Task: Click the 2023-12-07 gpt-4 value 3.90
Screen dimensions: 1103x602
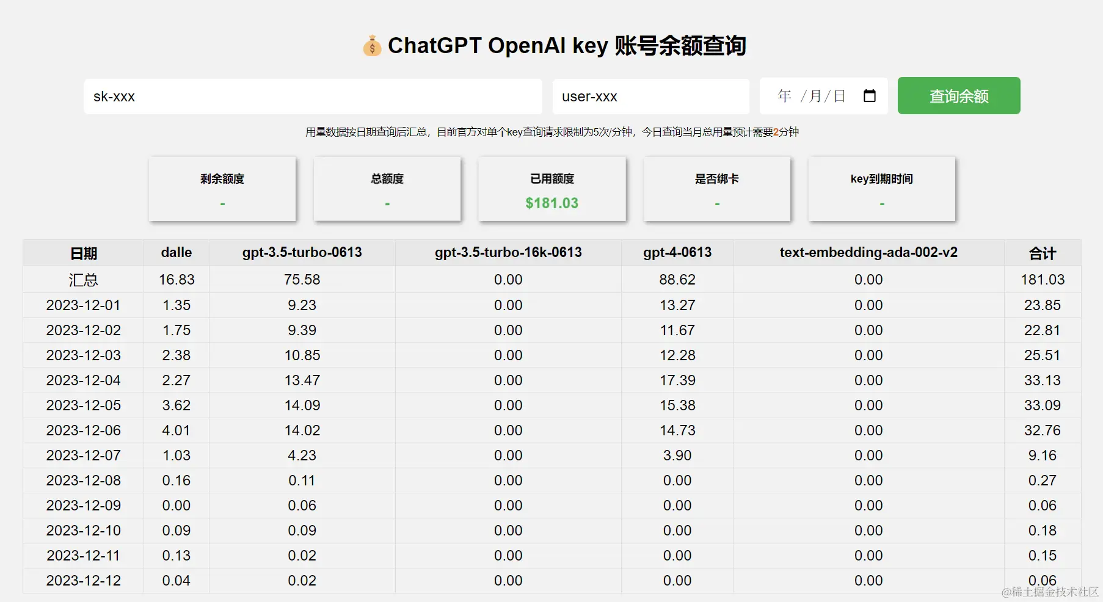Action: point(677,455)
